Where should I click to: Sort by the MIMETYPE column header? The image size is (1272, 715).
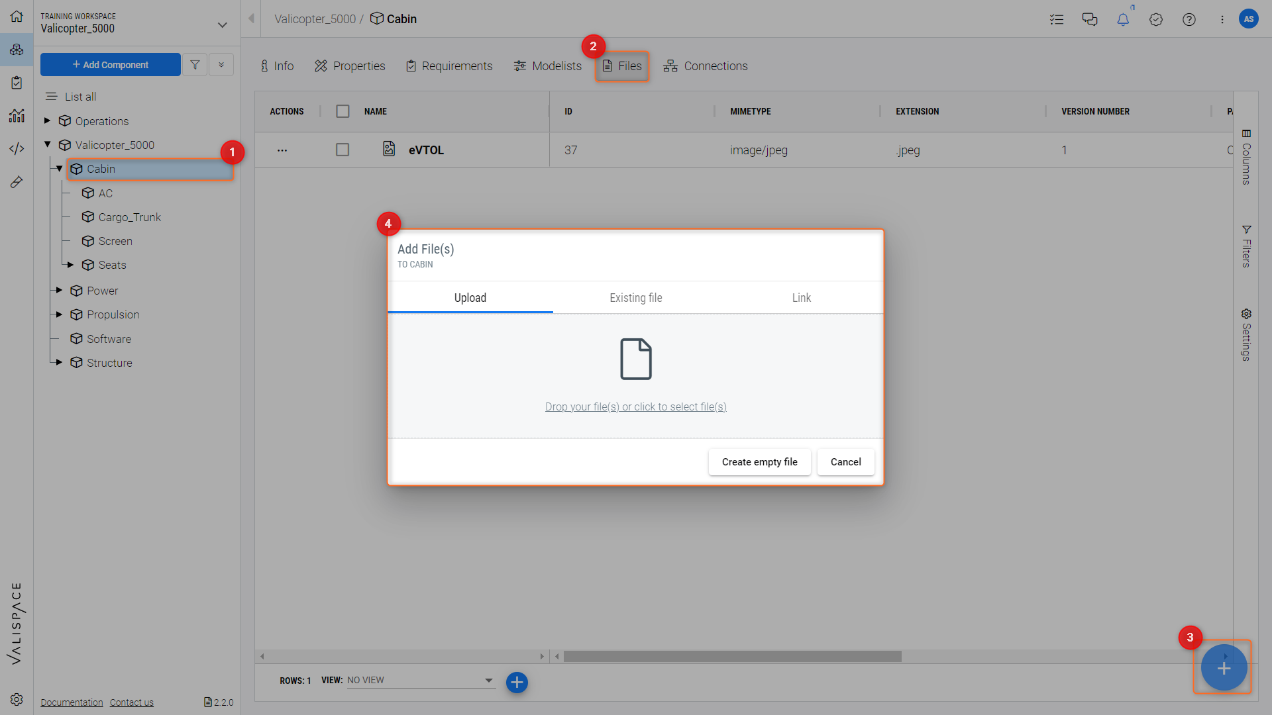751,111
